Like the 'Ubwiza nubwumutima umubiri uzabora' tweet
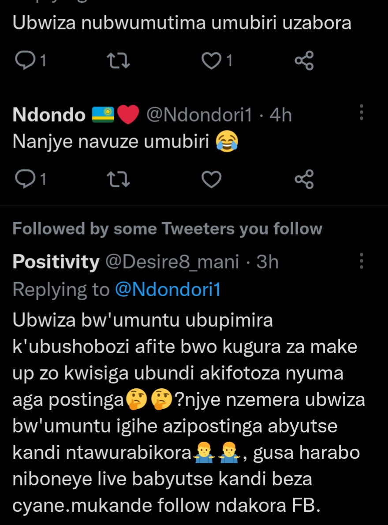This screenshot has width=388, height=525. point(211,61)
